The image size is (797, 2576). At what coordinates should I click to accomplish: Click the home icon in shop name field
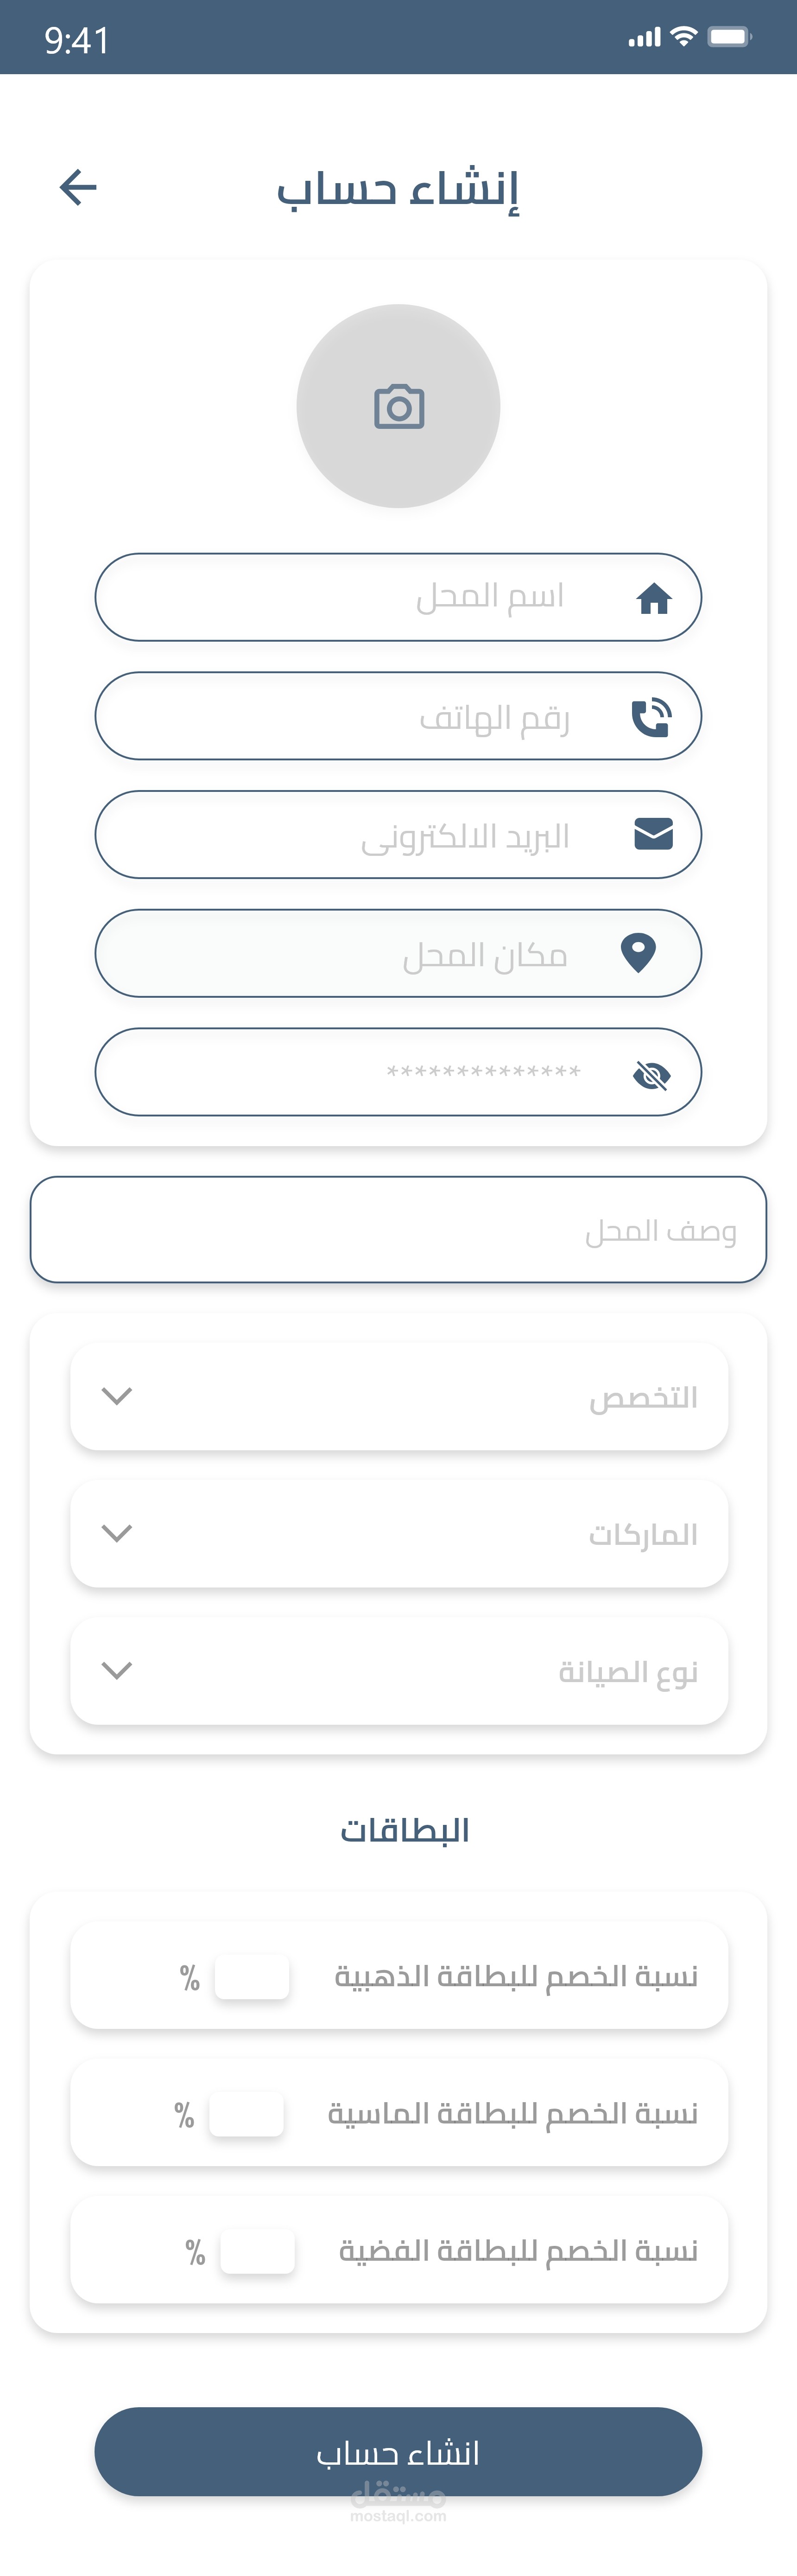pos(654,598)
